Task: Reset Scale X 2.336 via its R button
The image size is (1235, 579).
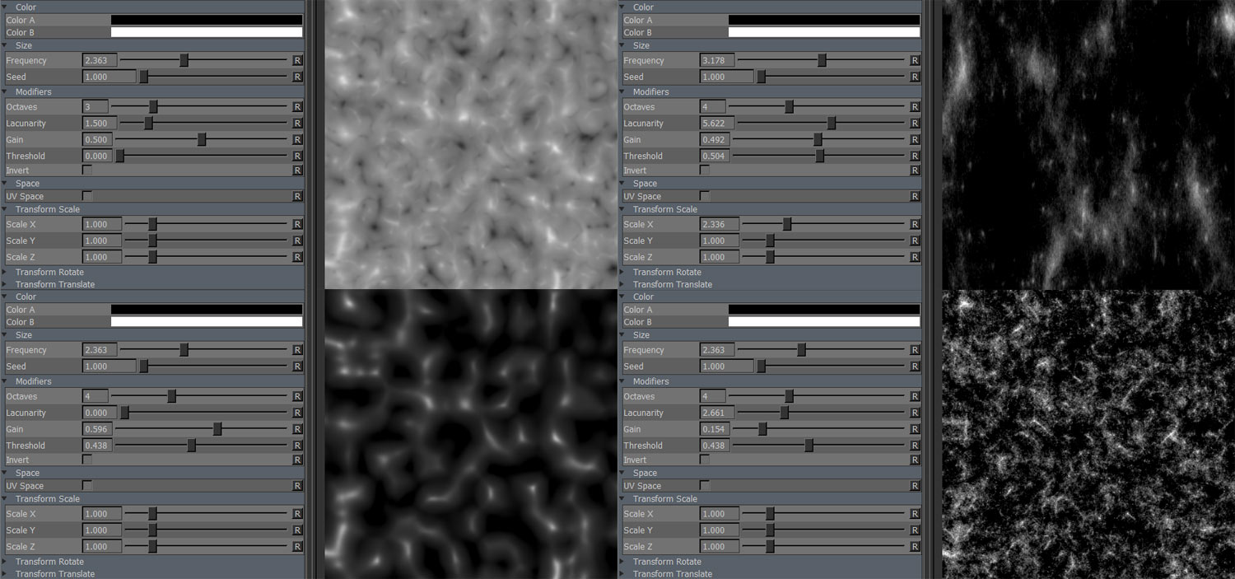Action: [x=915, y=224]
